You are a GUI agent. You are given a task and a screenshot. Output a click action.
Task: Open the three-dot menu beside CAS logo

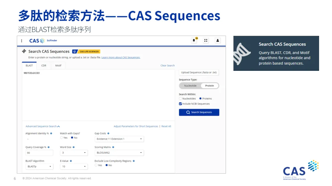(22, 41)
